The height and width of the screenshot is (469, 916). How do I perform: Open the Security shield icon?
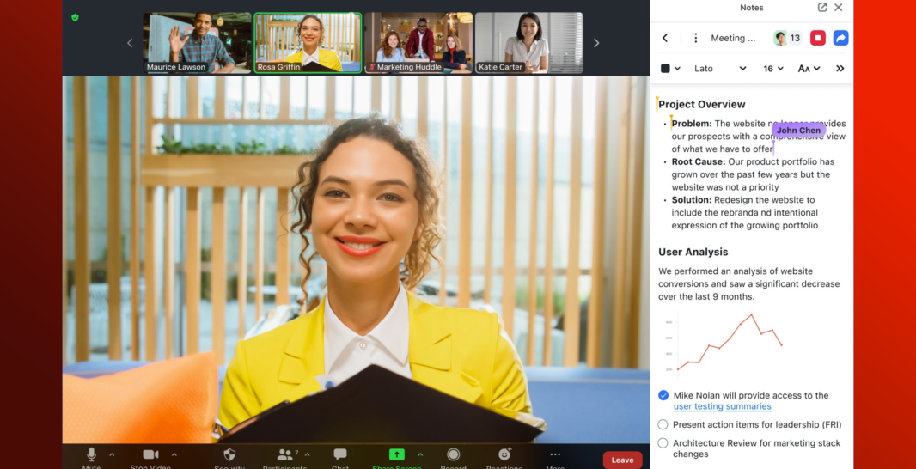[229, 454]
